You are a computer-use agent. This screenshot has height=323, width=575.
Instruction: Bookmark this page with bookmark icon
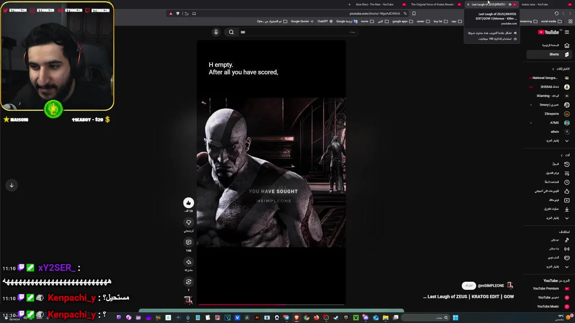(414, 13)
